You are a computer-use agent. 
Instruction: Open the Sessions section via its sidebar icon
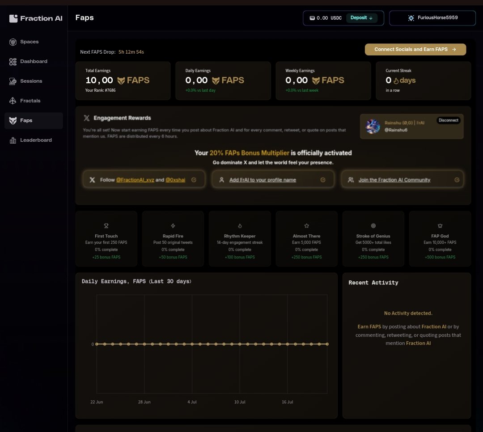coord(13,81)
